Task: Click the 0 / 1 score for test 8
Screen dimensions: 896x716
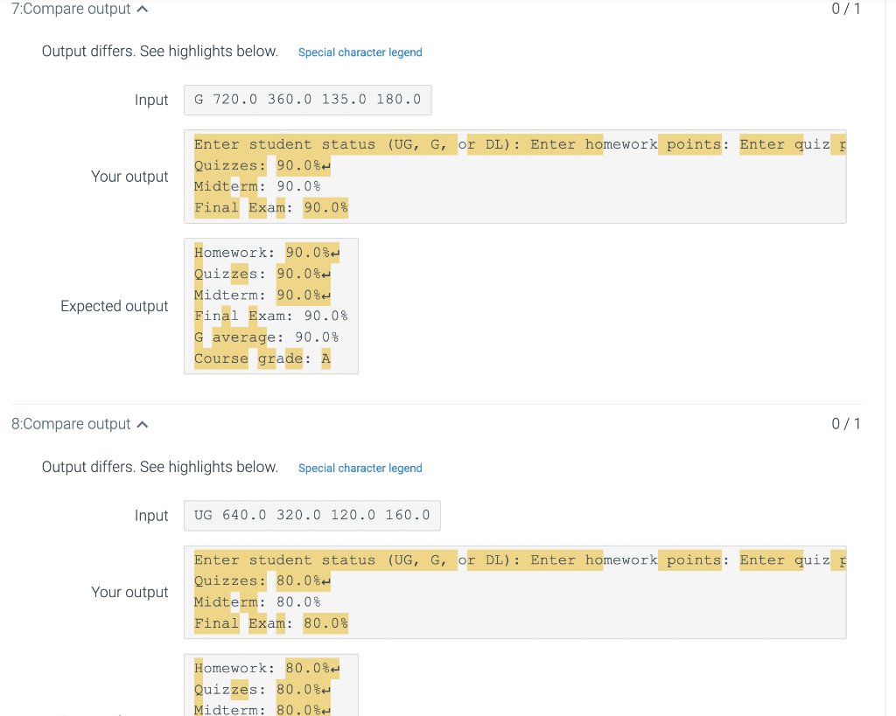Action: click(x=845, y=424)
